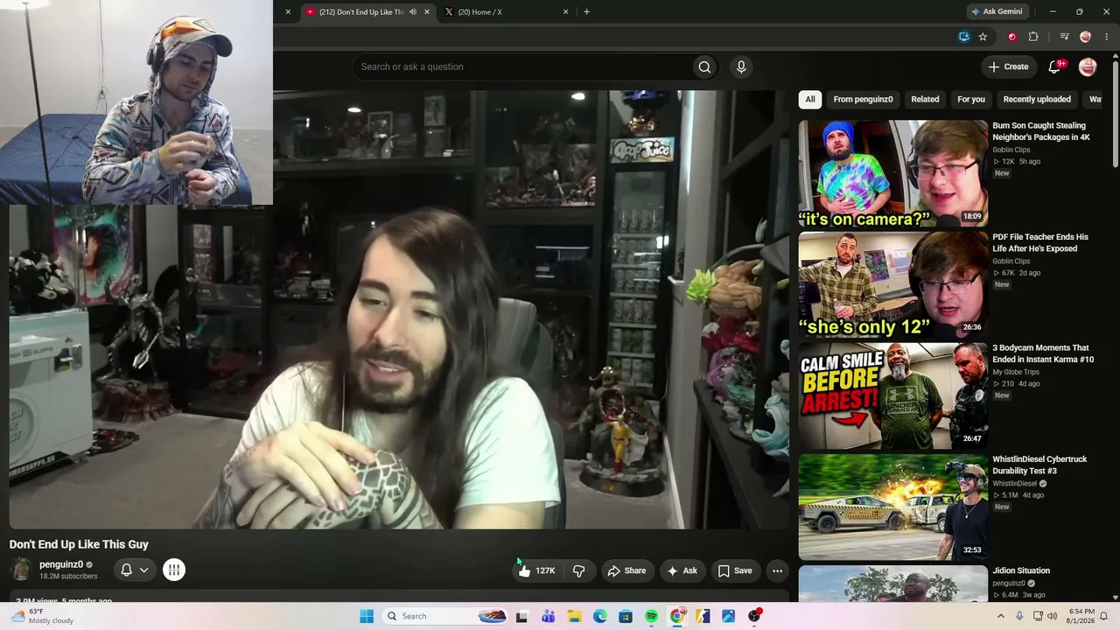
Task: Open 'PDF File Teacher Ends His Life' thumbnail
Action: point(892,284)
